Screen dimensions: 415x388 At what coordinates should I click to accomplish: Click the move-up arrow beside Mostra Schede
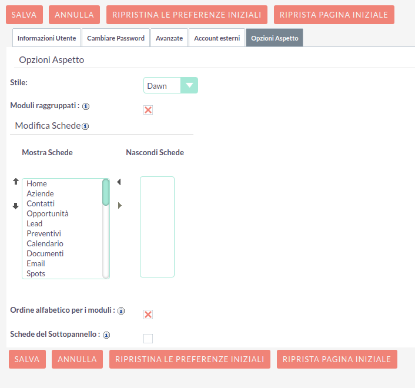[x=16, y=182]
